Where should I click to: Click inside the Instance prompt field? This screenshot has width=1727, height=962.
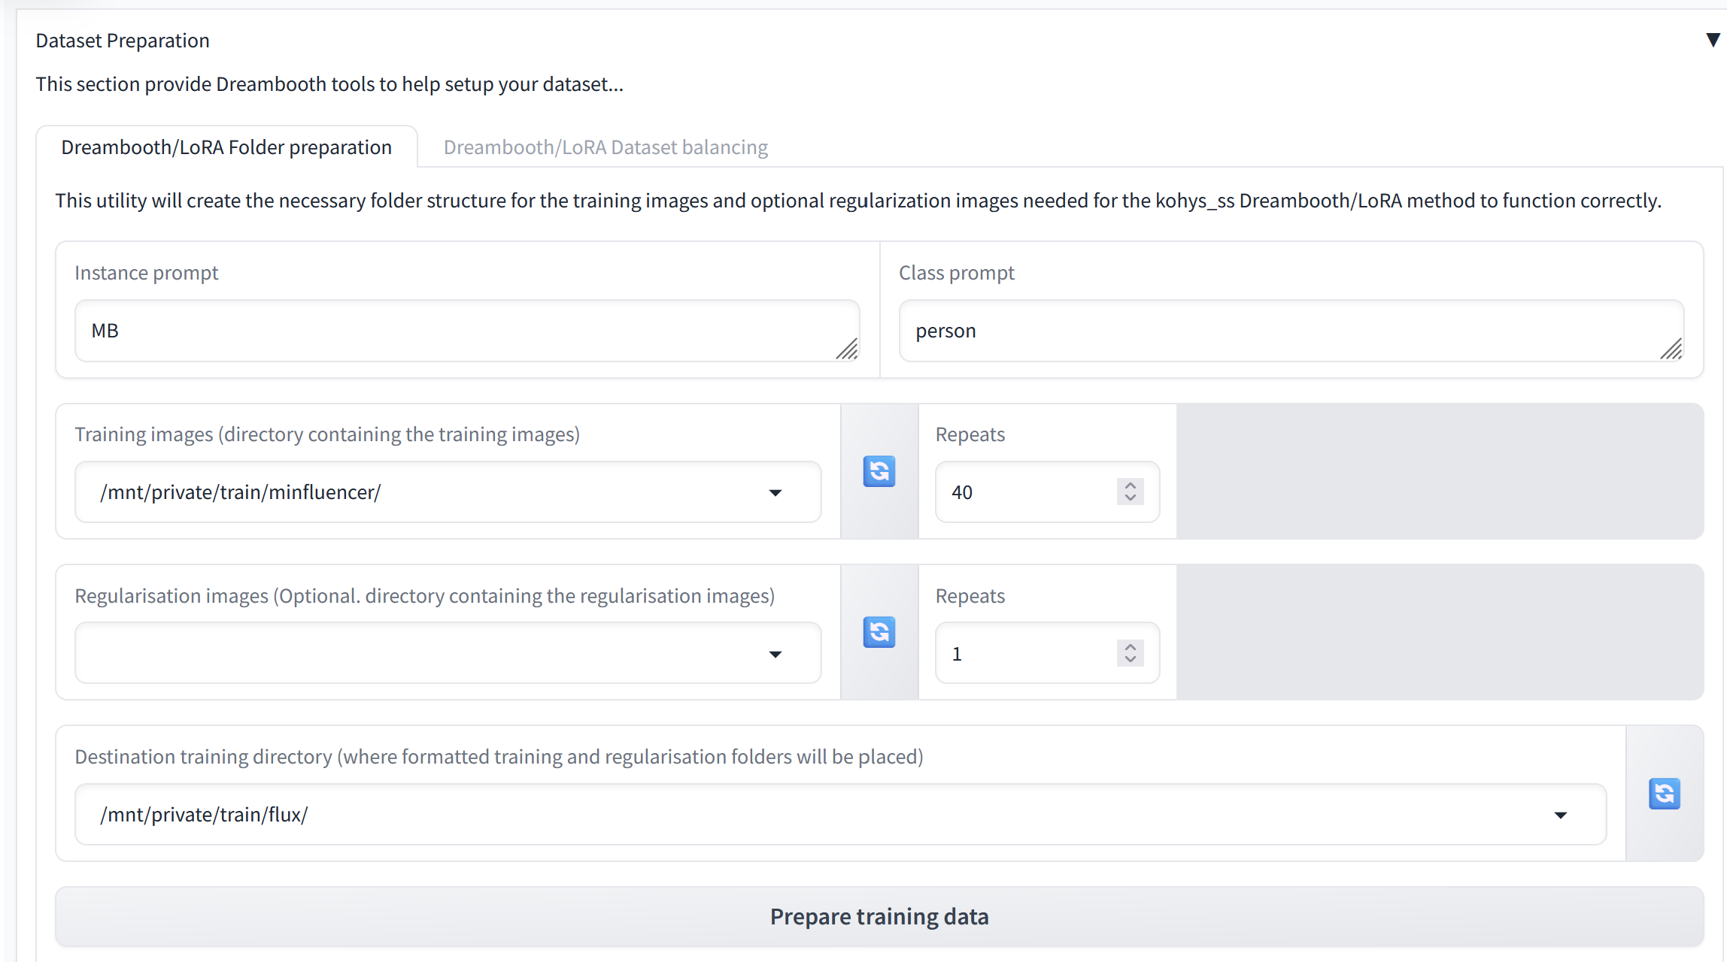click(x=466, y=331)
